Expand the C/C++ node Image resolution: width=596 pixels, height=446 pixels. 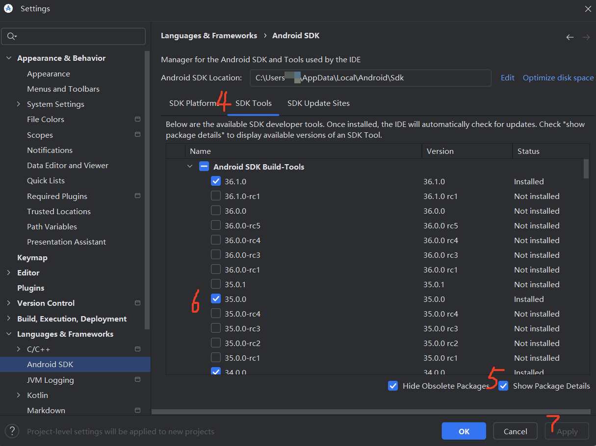point(19,349)
